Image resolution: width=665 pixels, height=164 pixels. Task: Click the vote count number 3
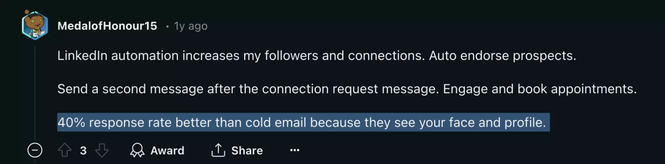83,151
